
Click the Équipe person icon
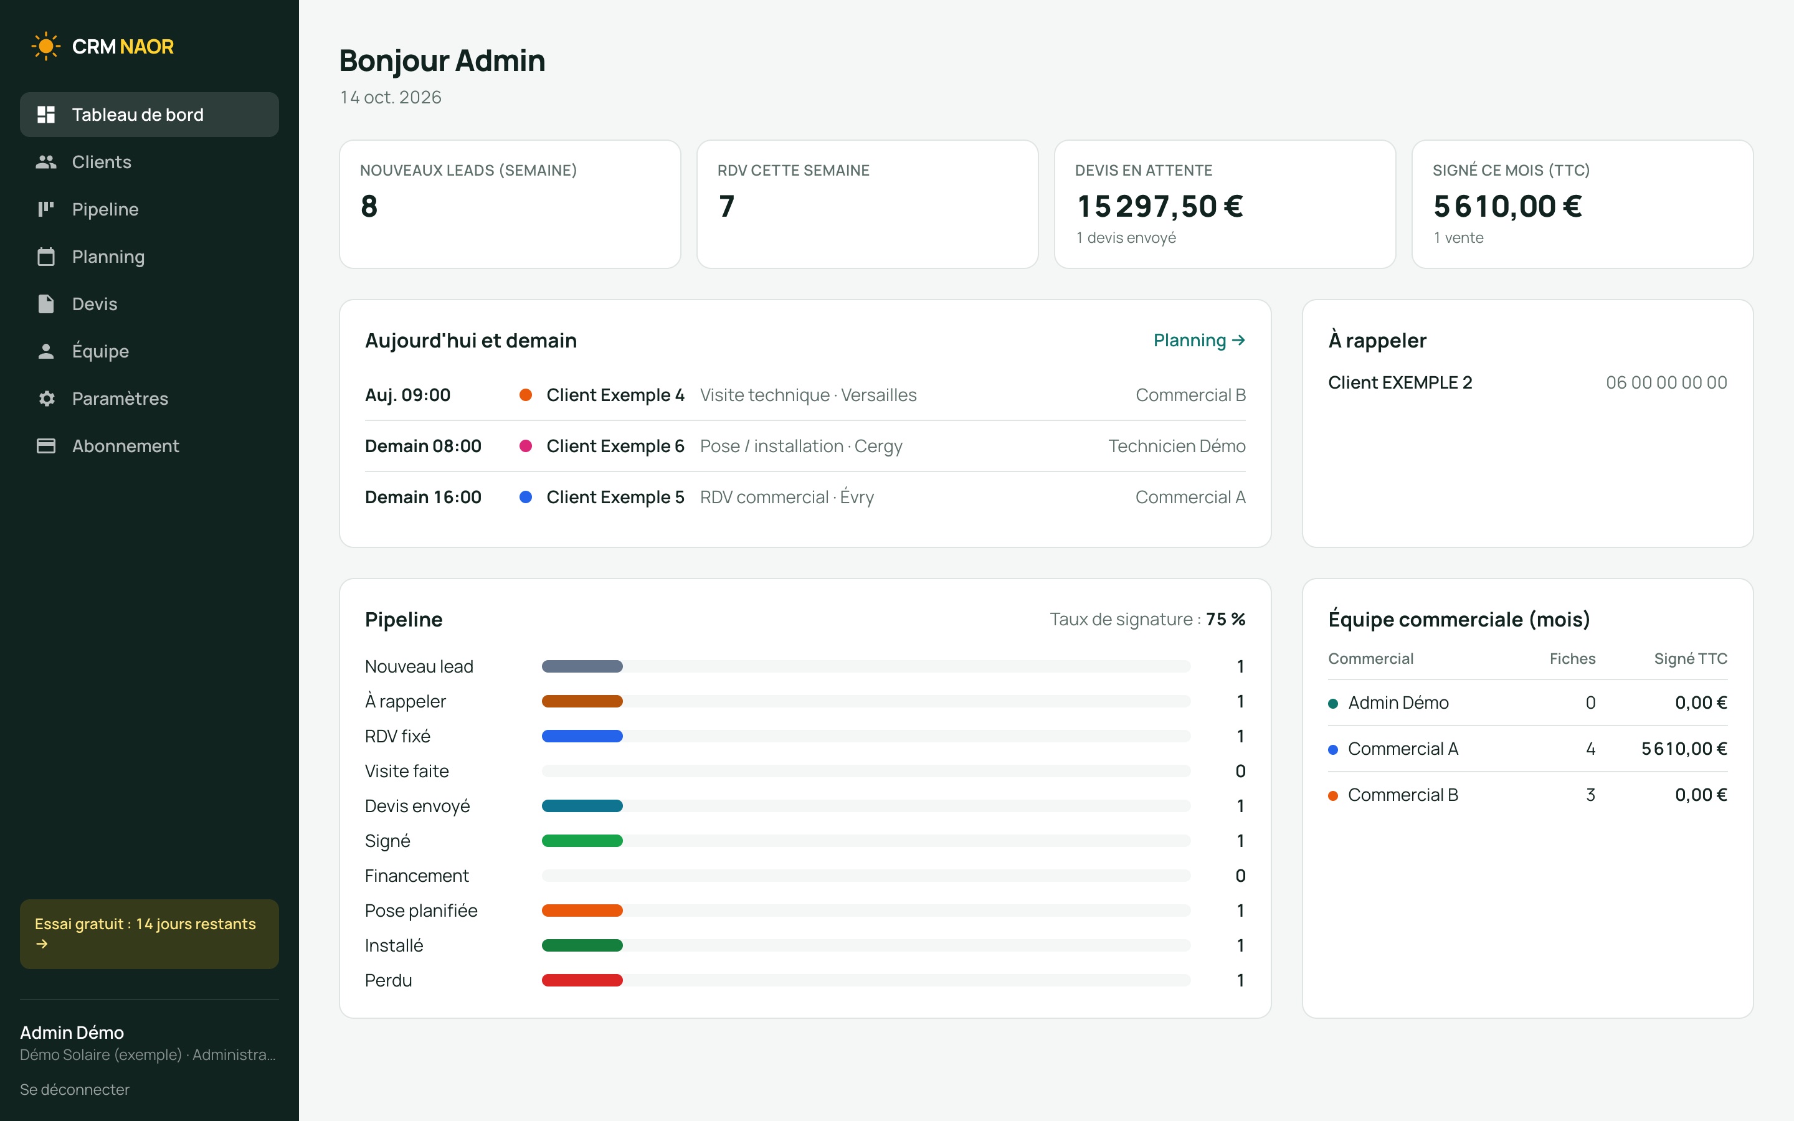tap(46, 351)
